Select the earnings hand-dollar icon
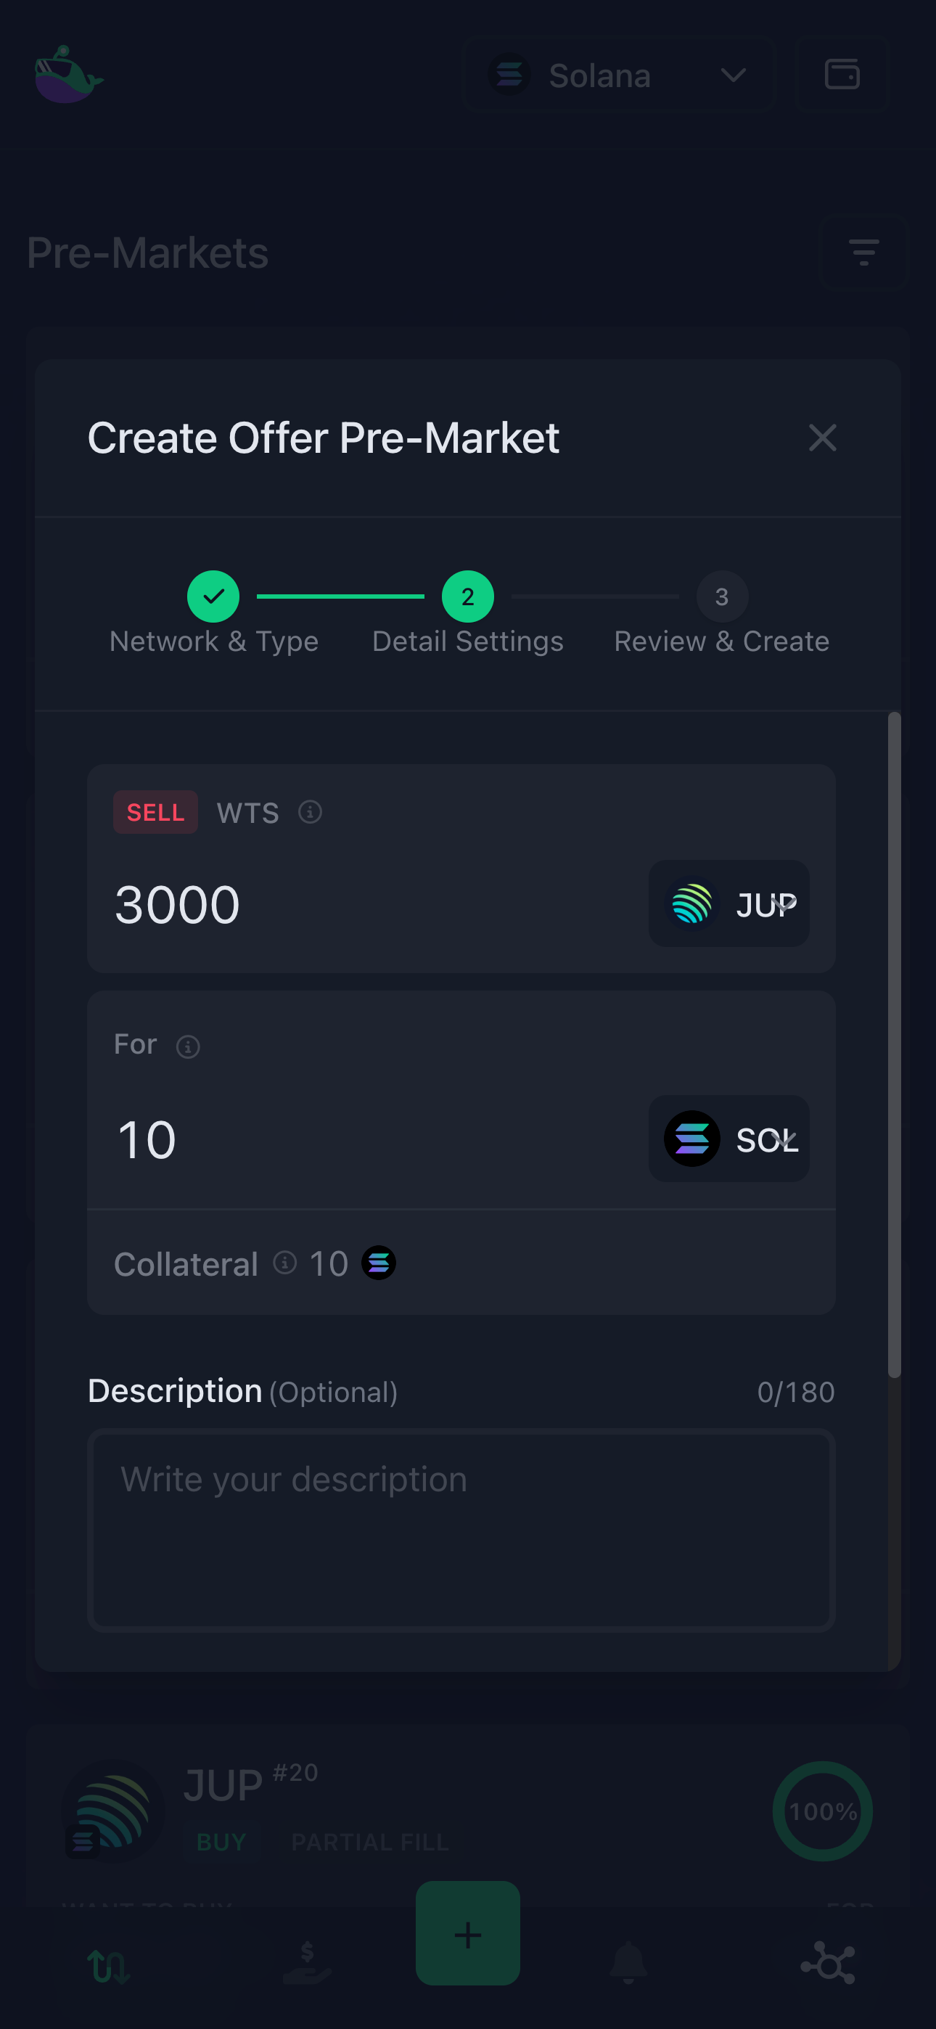This screenshot has height=2029, width=936. [307, 1962]
